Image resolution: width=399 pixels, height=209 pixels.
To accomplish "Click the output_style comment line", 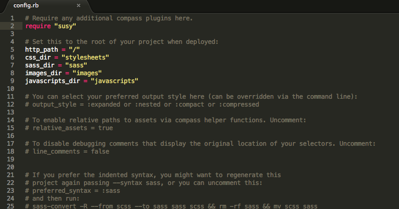I will point(142,104).
